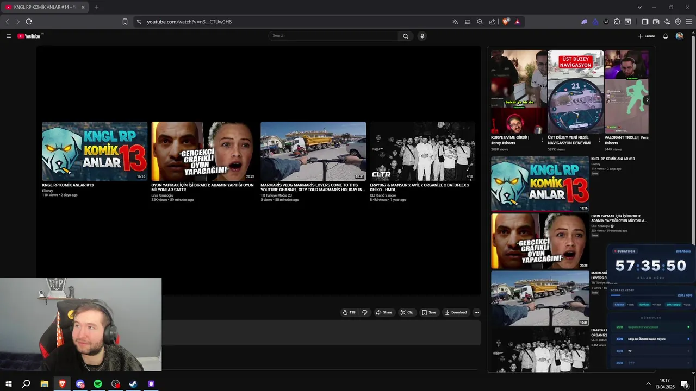Open Discord from the taskbar

pyautogui.click(x=80, y=384)
